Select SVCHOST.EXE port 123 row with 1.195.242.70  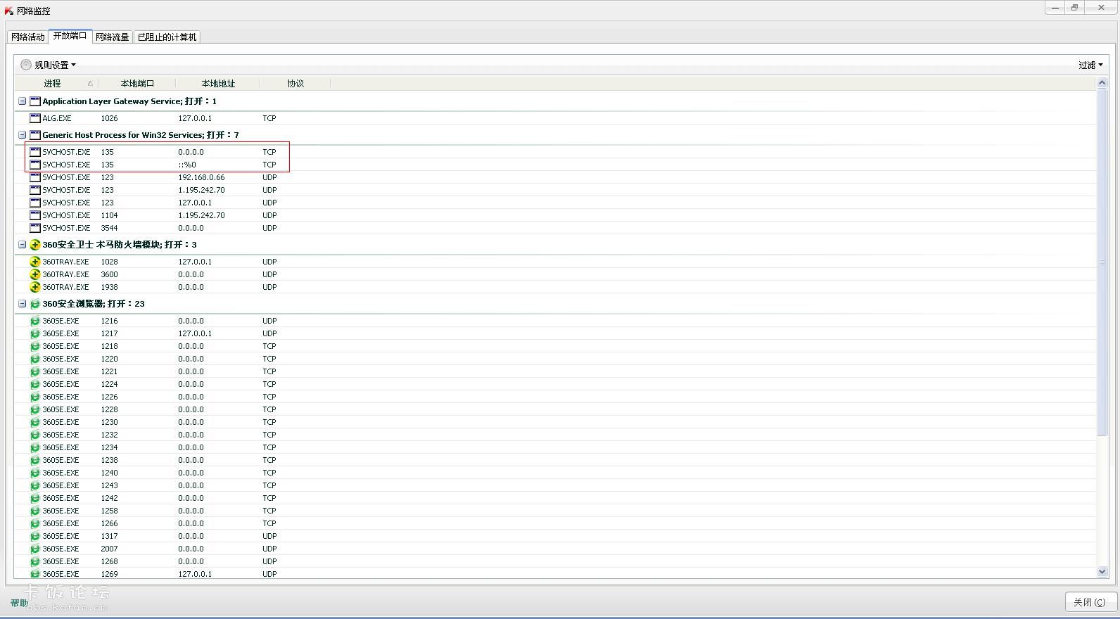click(556, 190)
